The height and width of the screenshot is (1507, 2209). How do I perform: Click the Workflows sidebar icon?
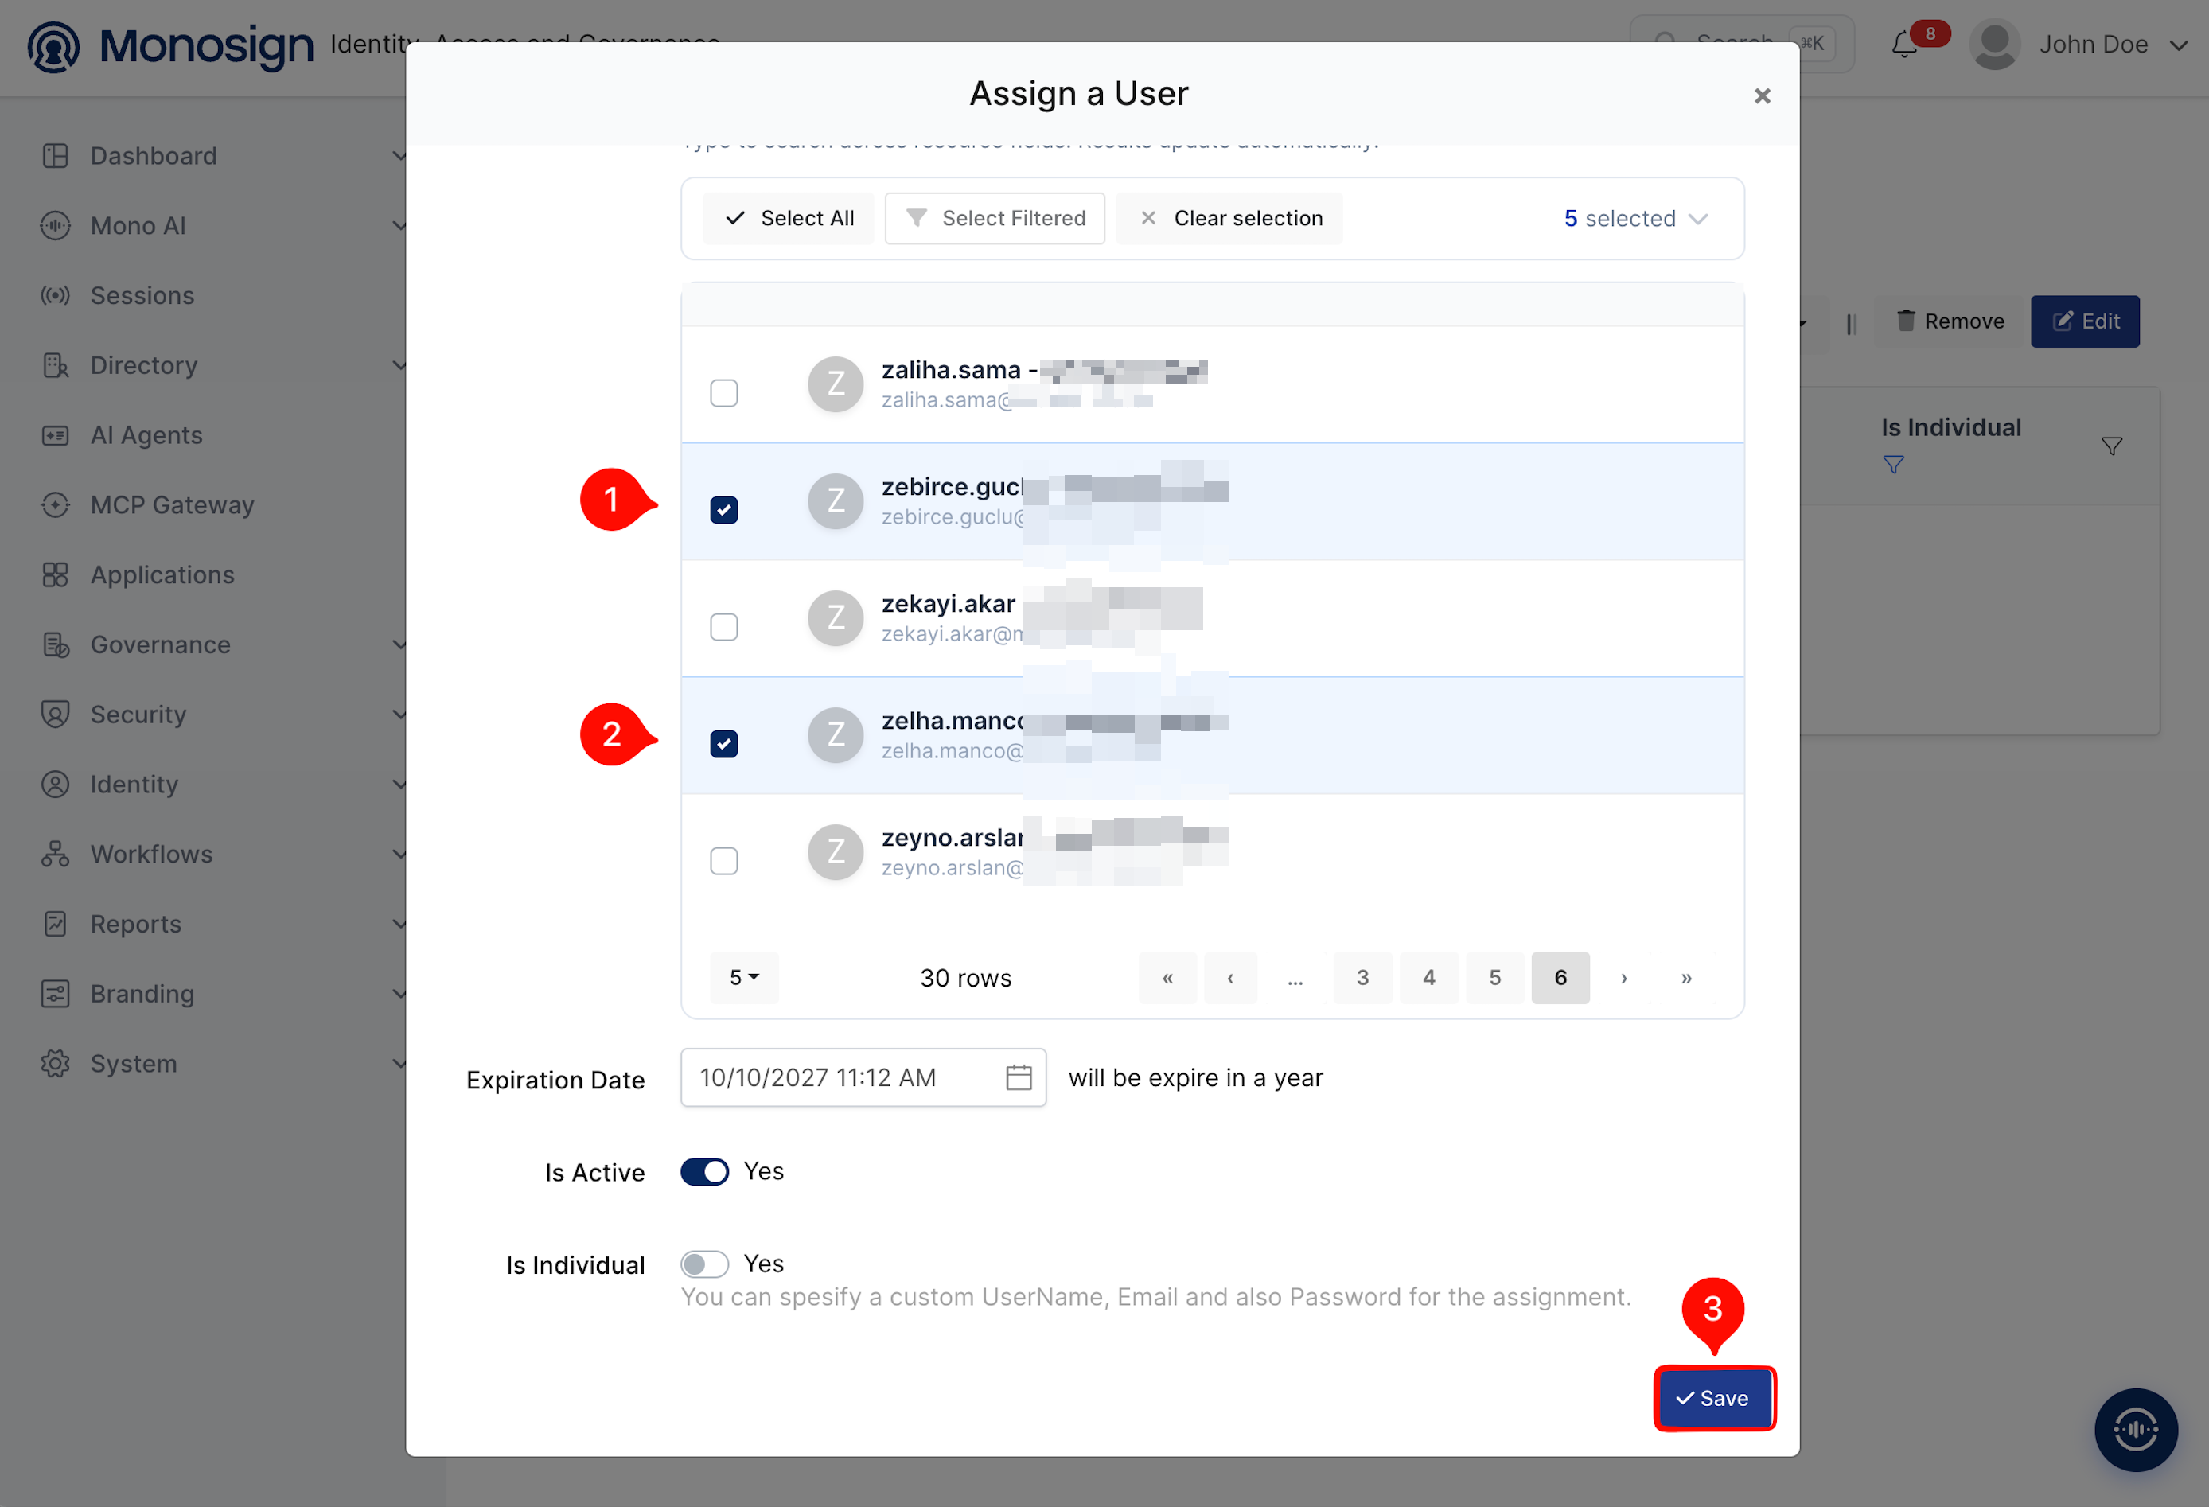click(55, 855)
